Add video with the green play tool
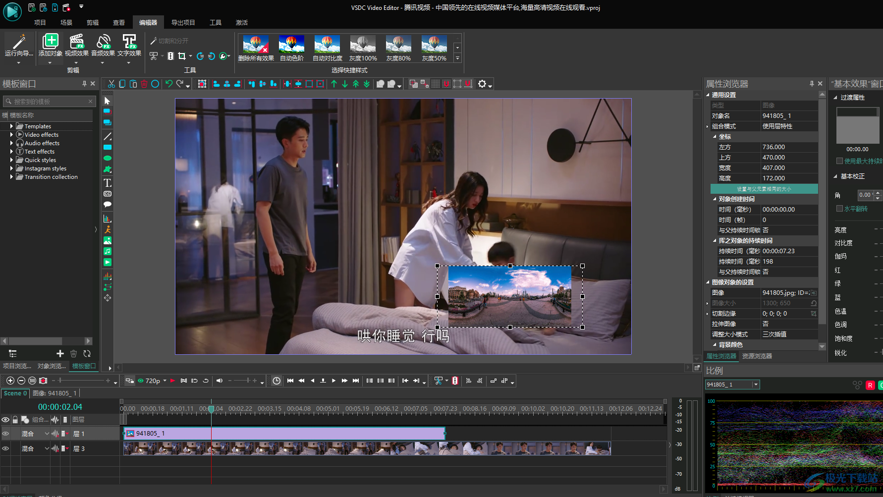 click(108, 262)
